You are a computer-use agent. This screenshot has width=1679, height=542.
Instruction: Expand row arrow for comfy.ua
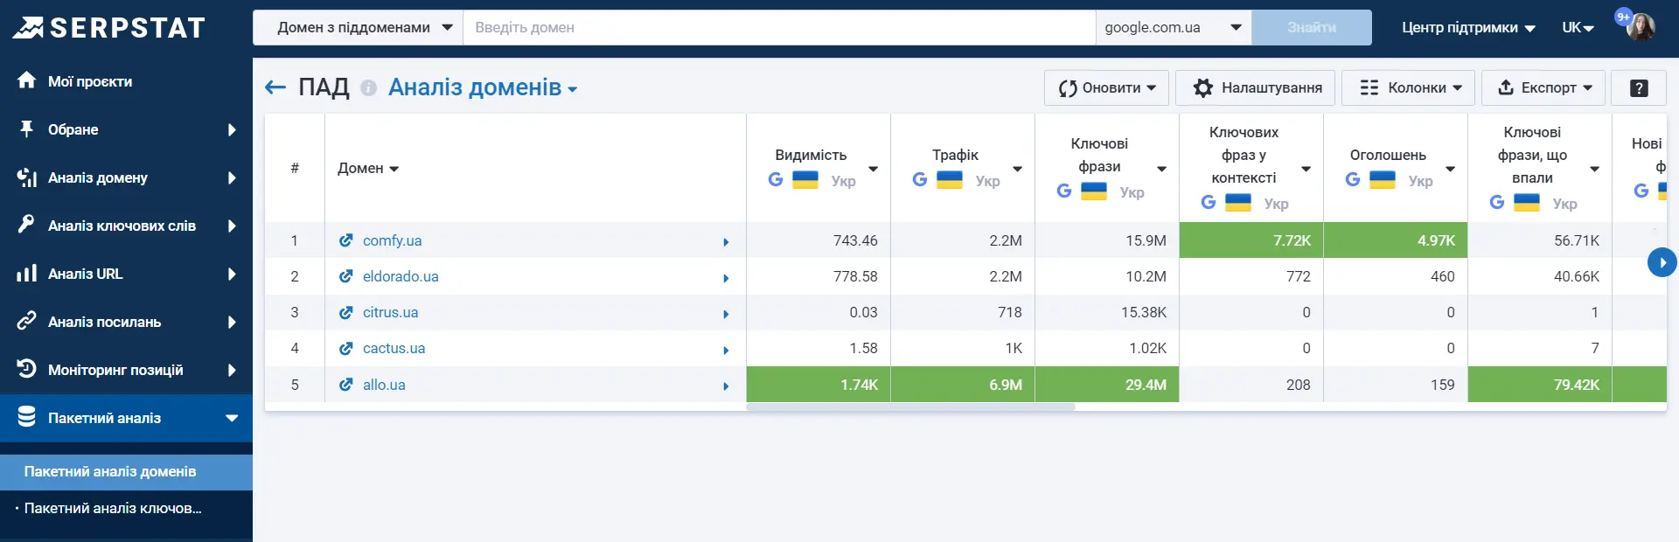click(726, 241)
